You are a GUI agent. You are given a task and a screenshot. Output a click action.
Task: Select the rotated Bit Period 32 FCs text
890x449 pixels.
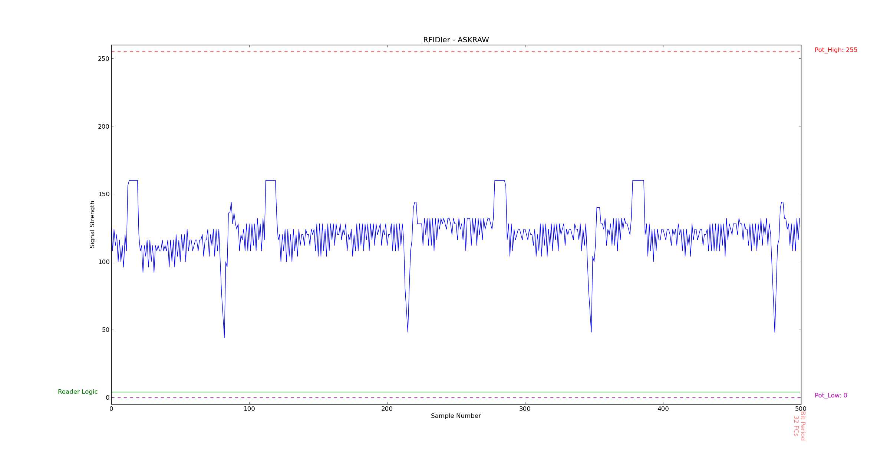799,426
